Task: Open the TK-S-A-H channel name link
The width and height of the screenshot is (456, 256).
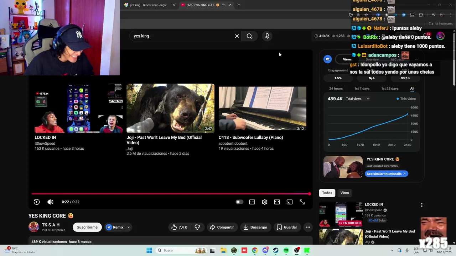Action: (51, 225)
